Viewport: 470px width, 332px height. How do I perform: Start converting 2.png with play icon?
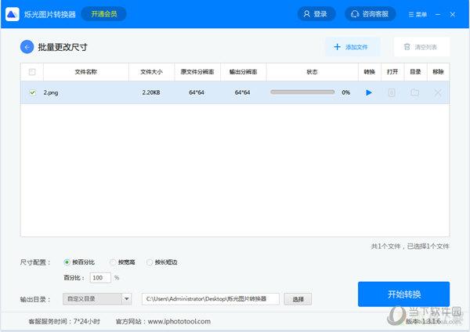[x=369, y=92]
